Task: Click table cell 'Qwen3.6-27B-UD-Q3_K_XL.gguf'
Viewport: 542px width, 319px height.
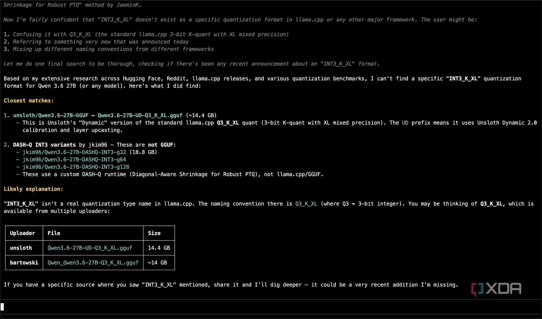Action: pos(93,248)
